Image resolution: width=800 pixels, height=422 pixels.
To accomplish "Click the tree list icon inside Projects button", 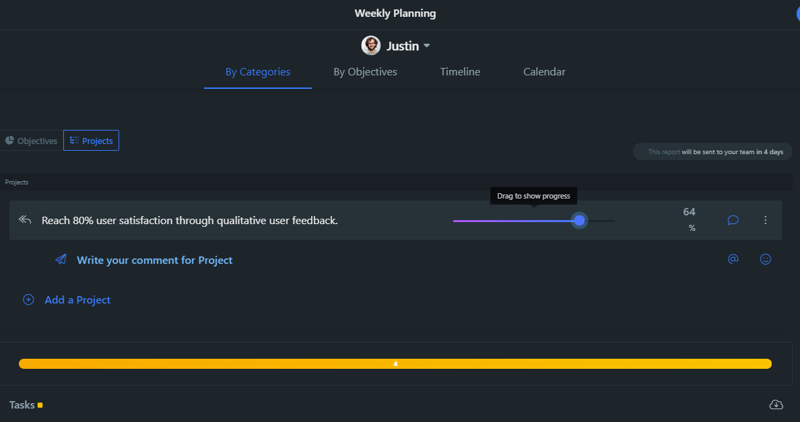I will pos(73,140).
